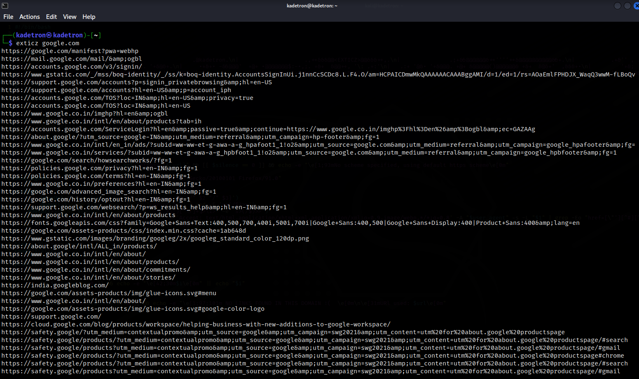The image size is (639, 379).
Task: Select the india.googleblog.com URL line
Action: click(55, 285)
